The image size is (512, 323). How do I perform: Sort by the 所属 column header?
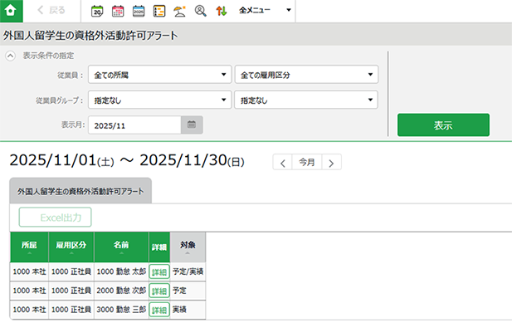point(29,247)
